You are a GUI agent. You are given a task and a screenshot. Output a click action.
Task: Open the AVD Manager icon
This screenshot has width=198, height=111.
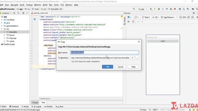point(184,9)
